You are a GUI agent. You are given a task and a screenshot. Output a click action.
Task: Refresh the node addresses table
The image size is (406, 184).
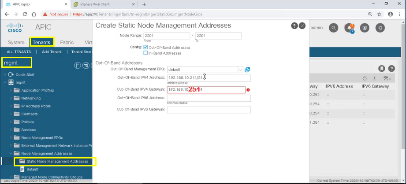coord(365,78)
